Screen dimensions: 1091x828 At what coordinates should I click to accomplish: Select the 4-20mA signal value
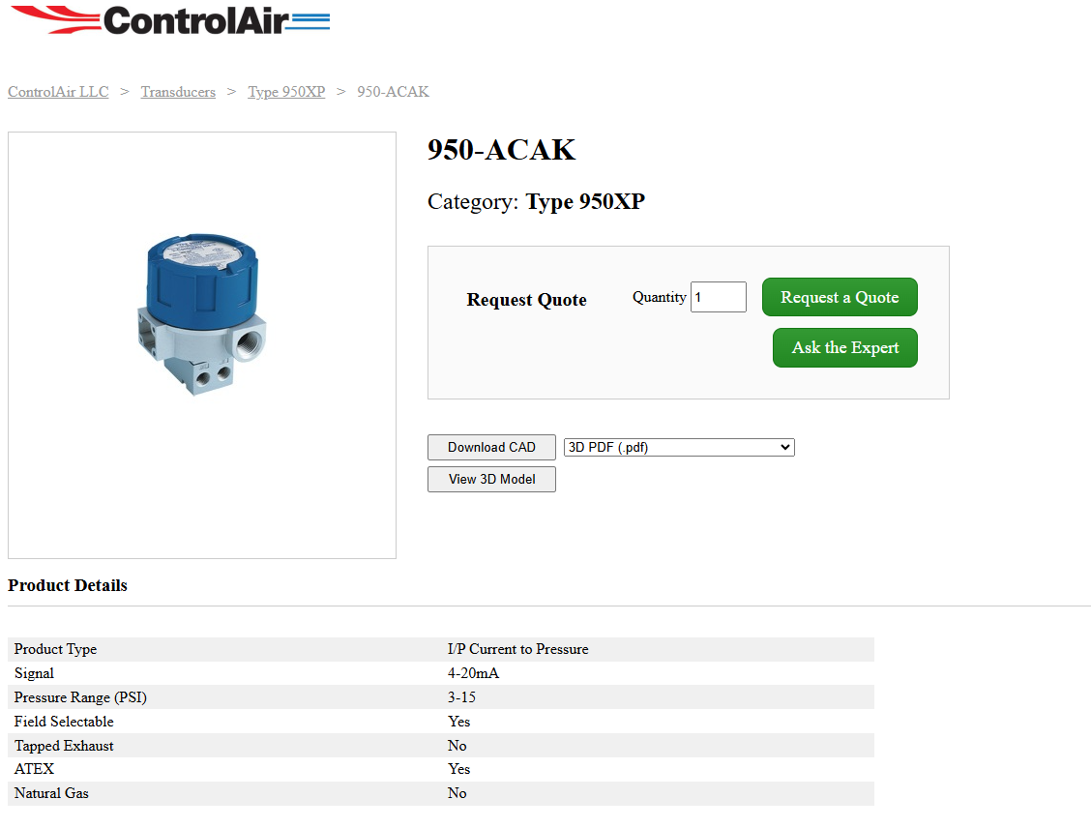tap(473, 673)
